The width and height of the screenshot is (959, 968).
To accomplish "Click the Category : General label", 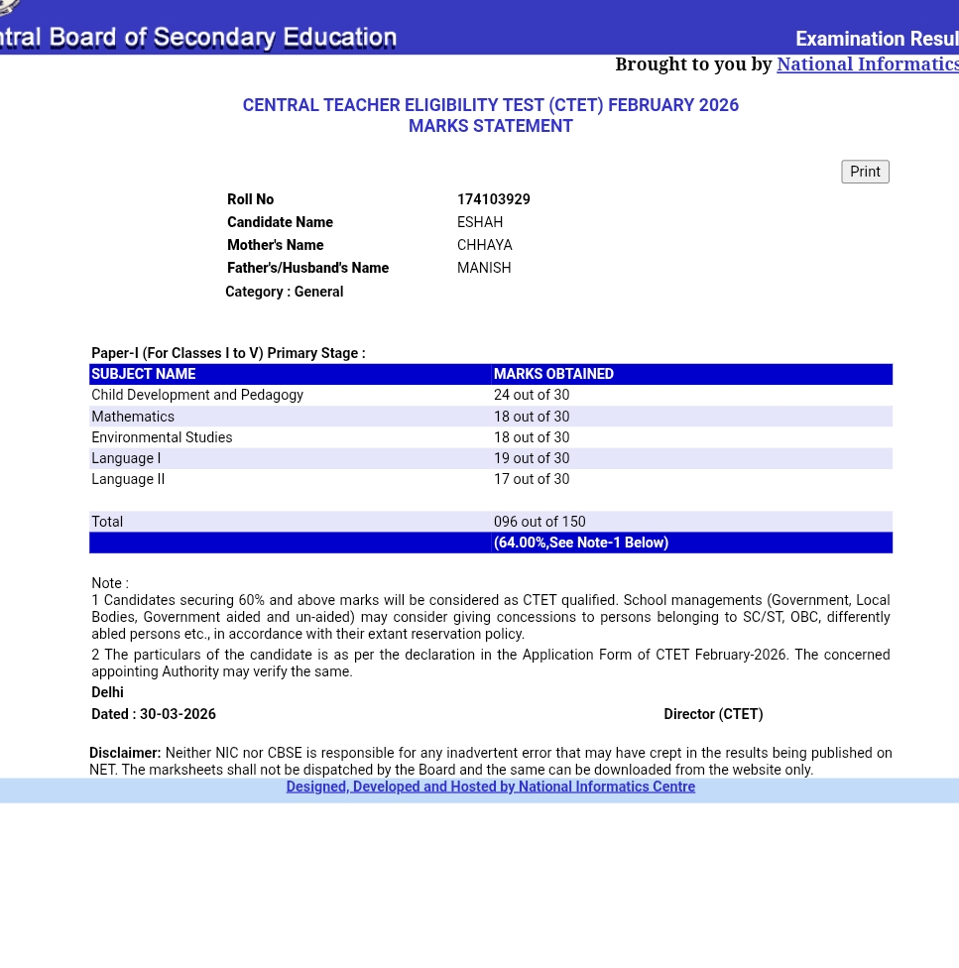I will pyautogui.click(x=284, y=292).
